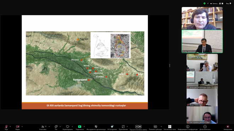Pause the recording indicator at top
234x131 pixels.
point(220,4)
